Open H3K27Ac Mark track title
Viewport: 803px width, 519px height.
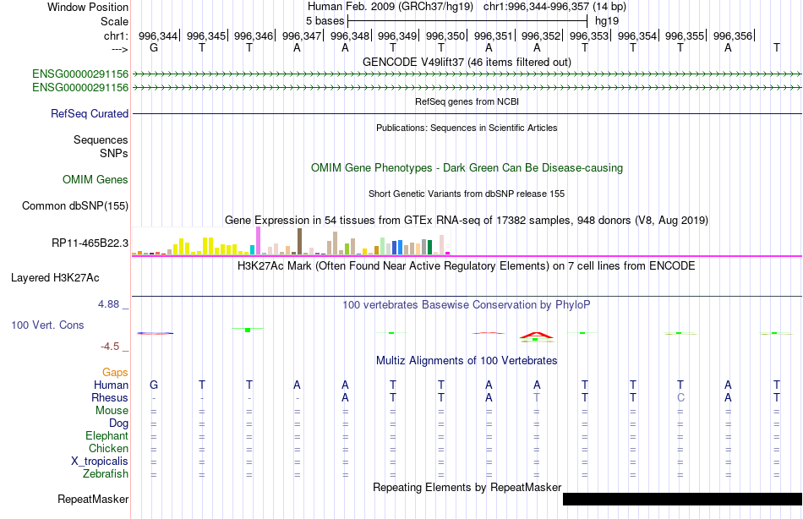pos(467,266)
